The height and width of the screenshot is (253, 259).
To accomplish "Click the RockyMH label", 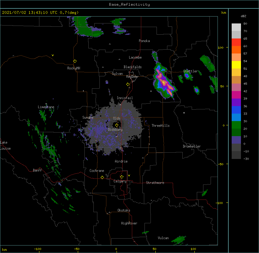I will (74, 68).
